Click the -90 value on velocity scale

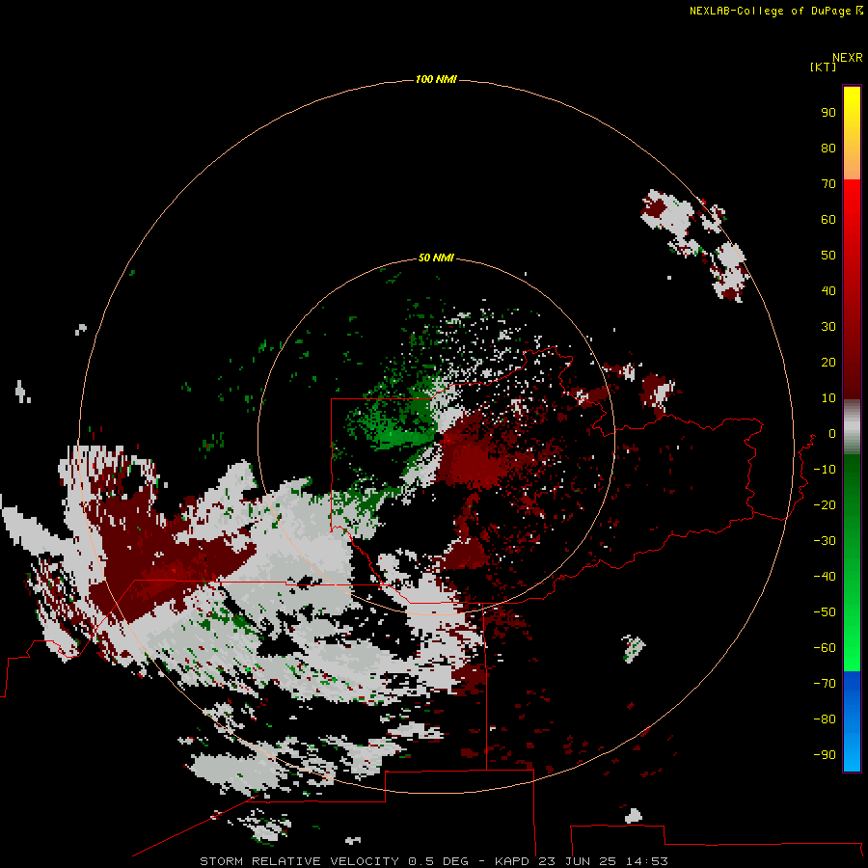(825, 755)
